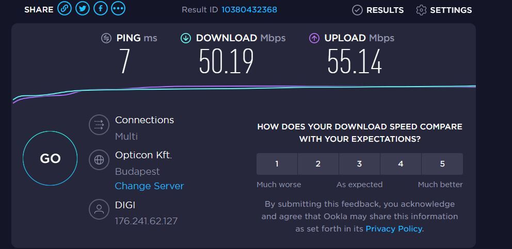Click the Results checkmark icon
512x249 pixels.
[x=357, y=10]
